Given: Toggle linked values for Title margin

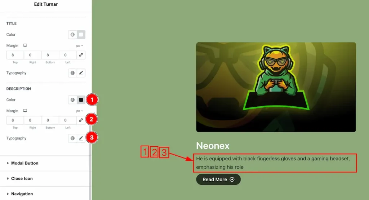Looking at the screenshot, I should pos(81,55).
